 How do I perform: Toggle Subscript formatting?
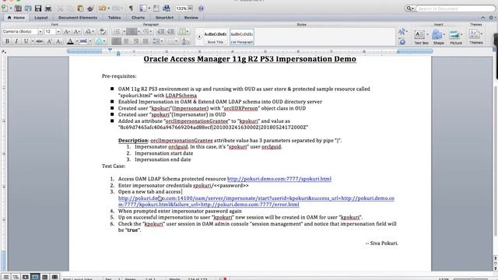59,41
